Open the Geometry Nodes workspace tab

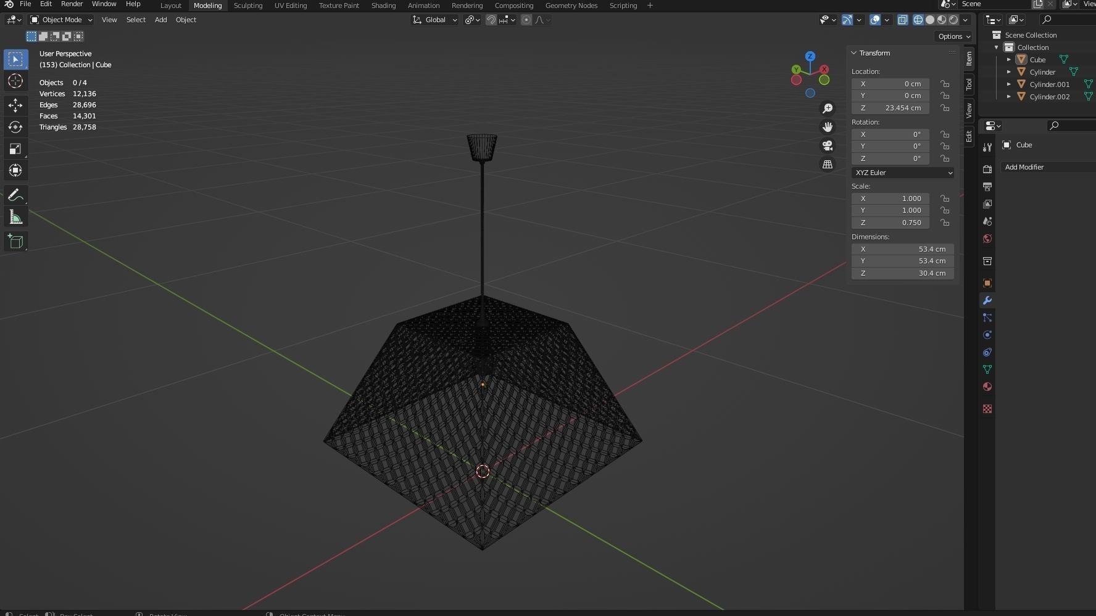click(x=571, y=6)
